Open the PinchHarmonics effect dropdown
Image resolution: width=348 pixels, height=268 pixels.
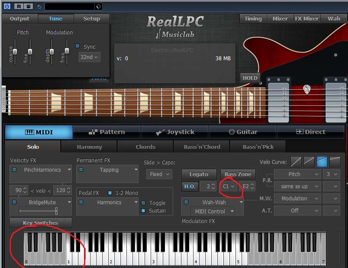coord(69,170)
